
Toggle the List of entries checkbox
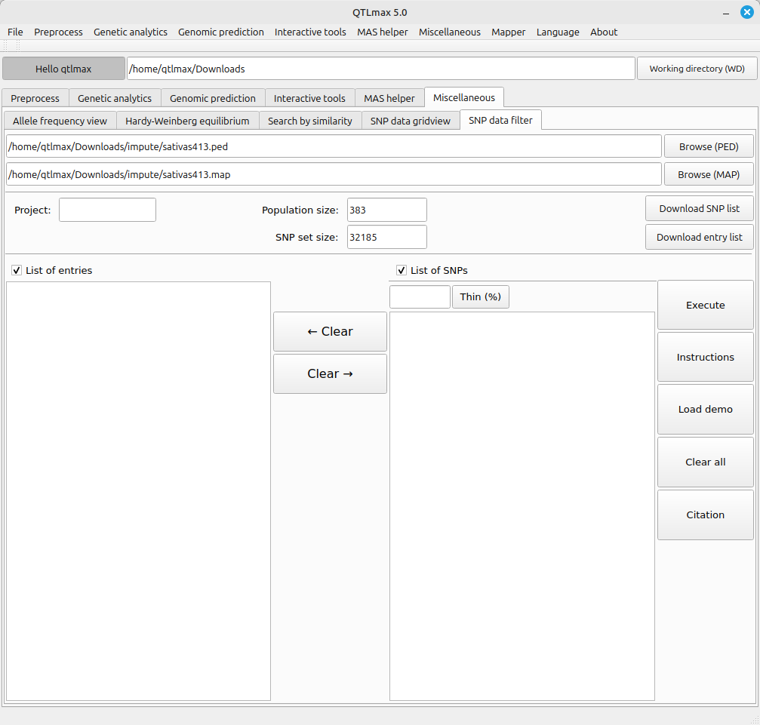click(x=17, y=270)
